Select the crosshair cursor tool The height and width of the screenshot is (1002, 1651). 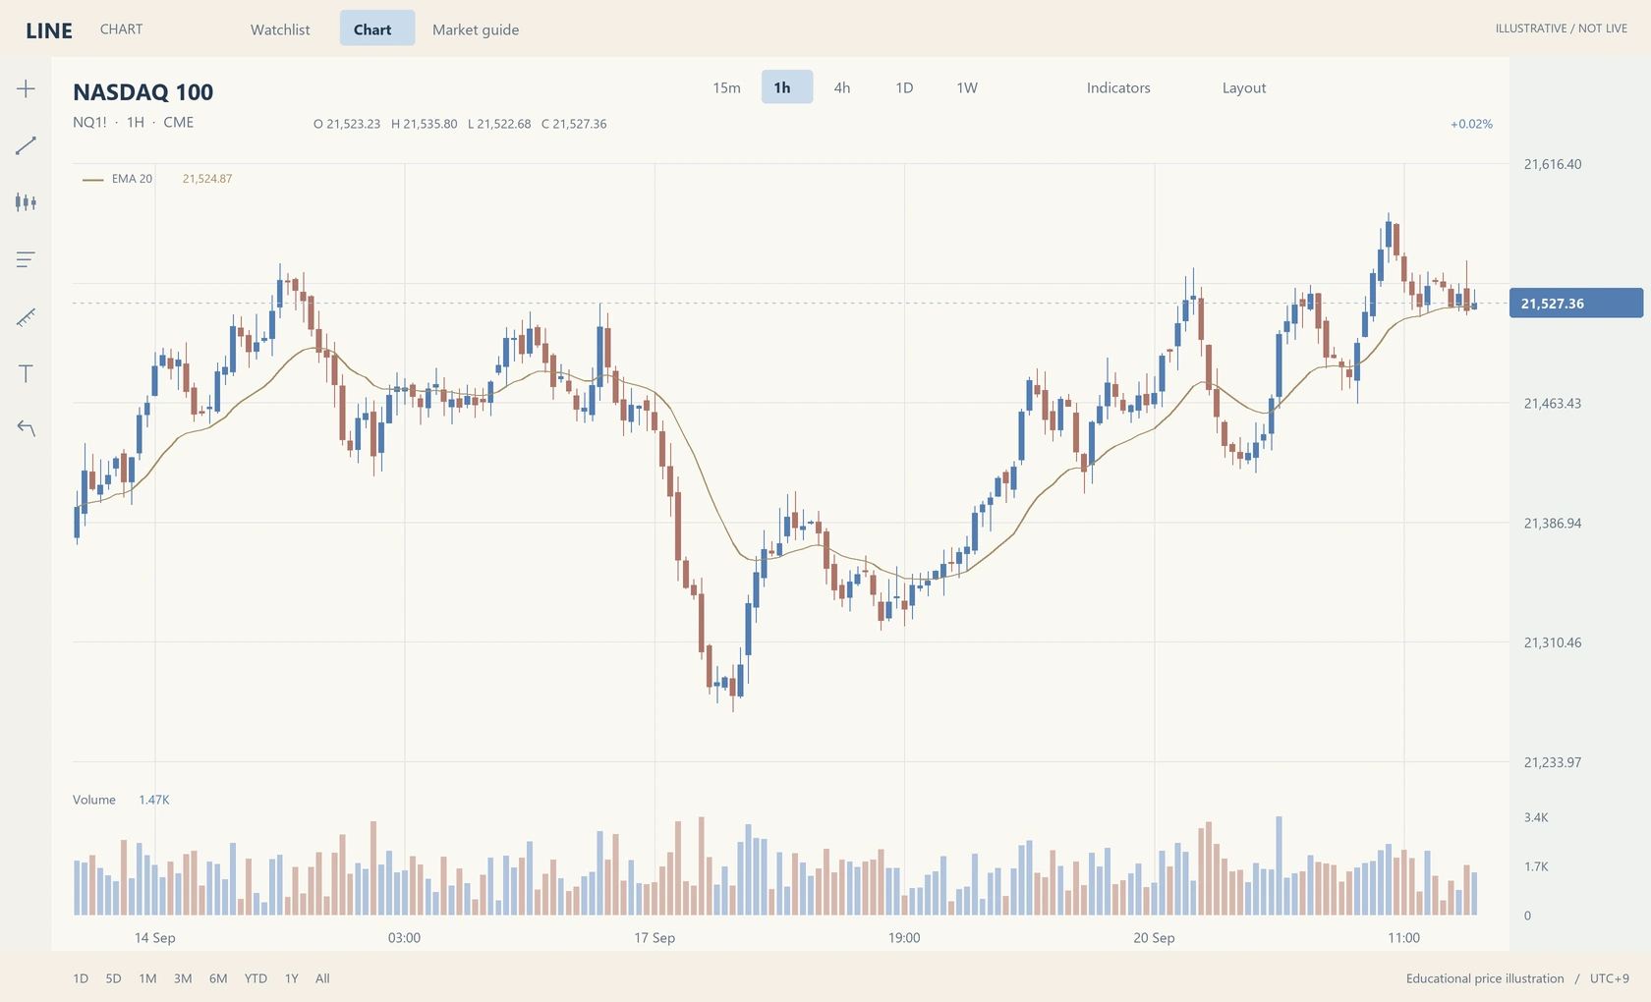(x=27, y=88)
